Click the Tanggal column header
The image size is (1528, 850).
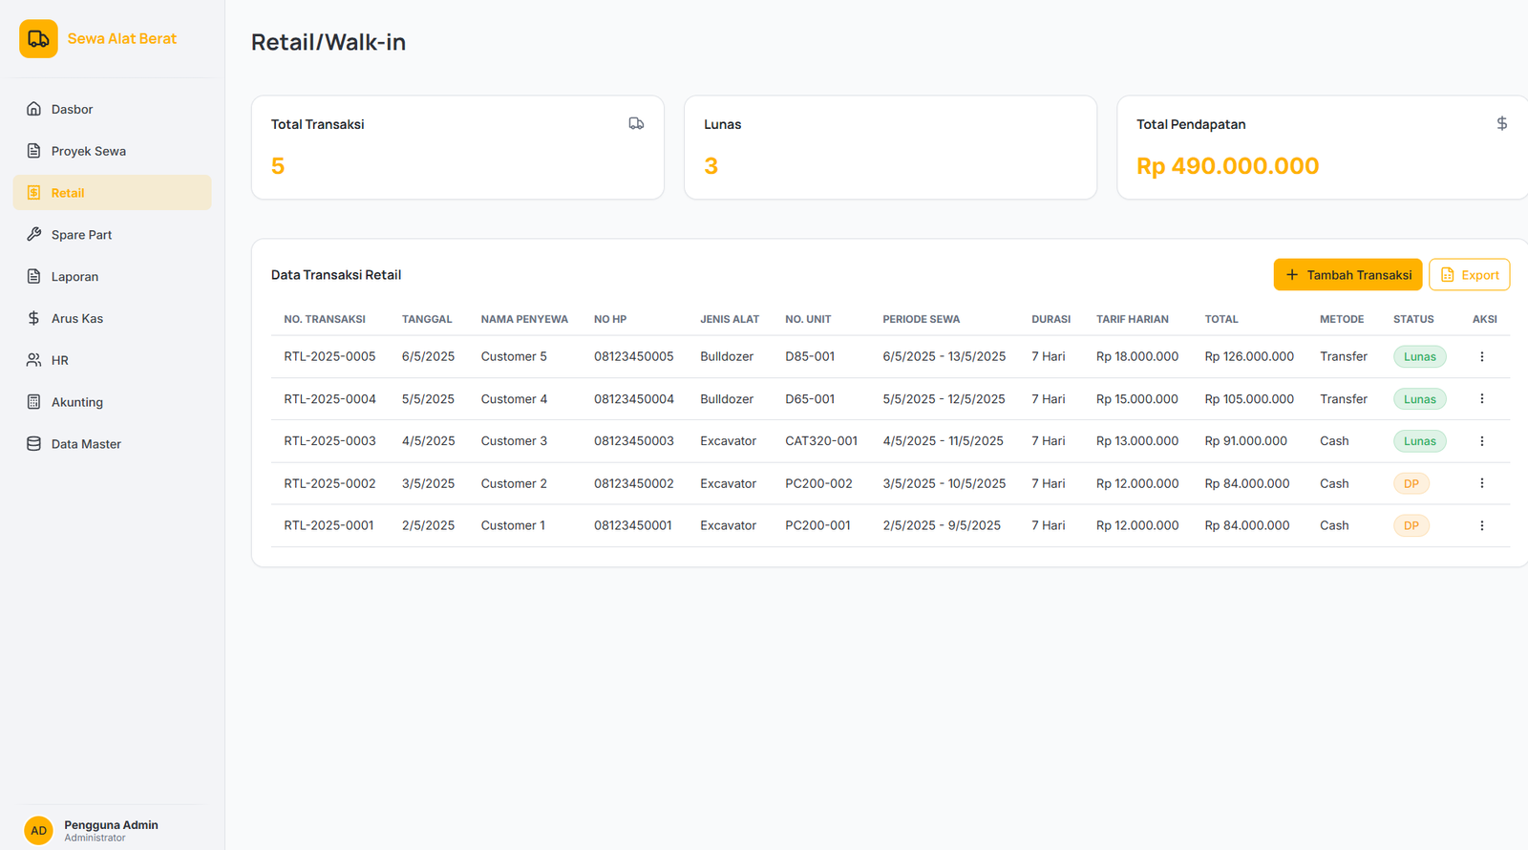427,319
